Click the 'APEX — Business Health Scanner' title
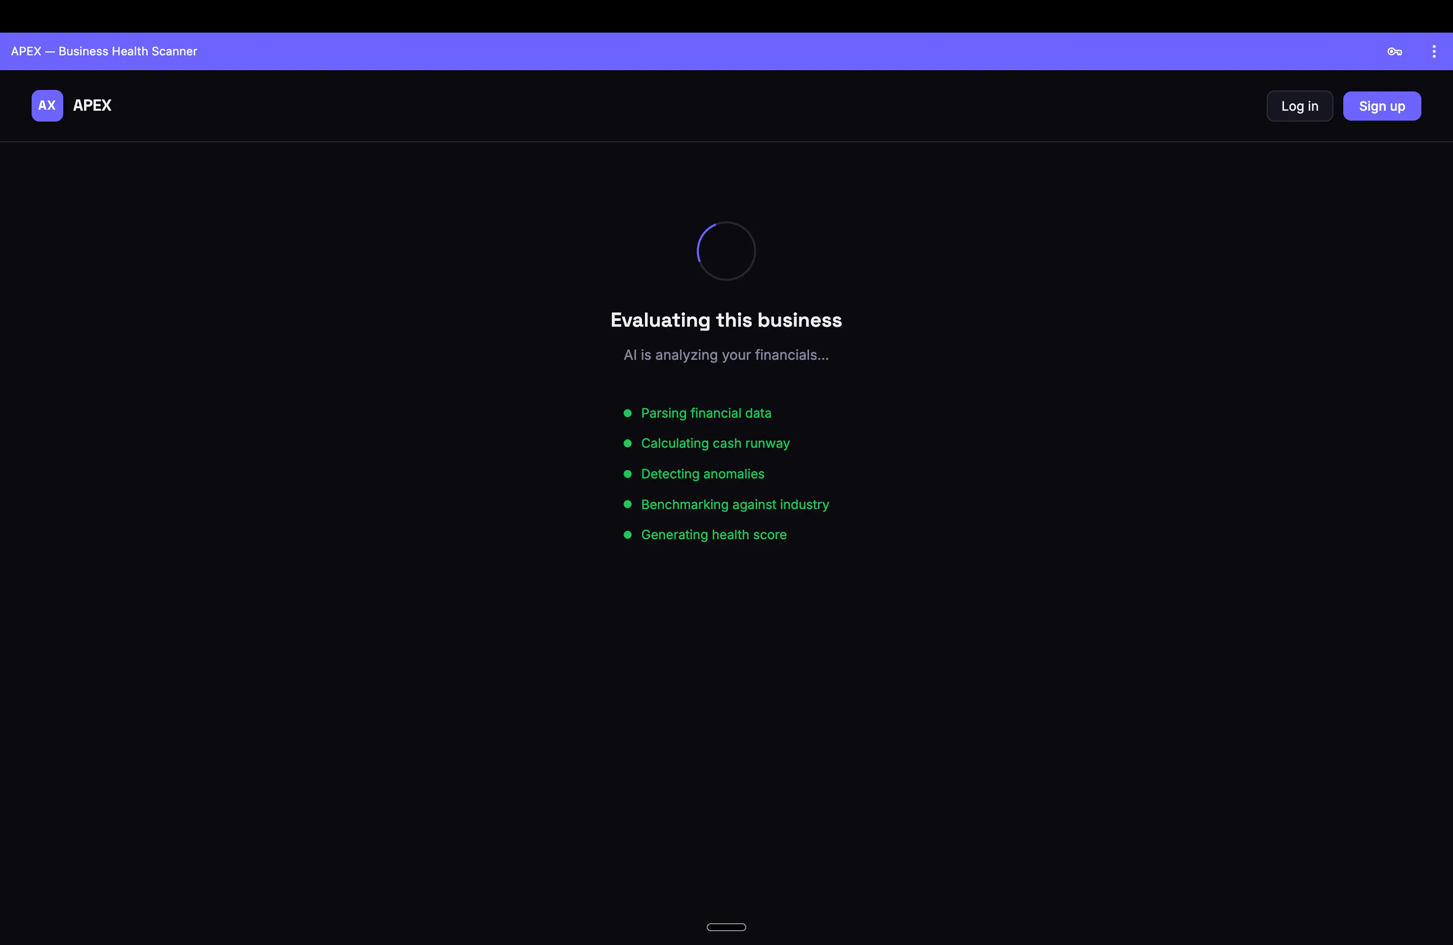The width and height of the screenshot is (1453, 945). pos(104,52)
